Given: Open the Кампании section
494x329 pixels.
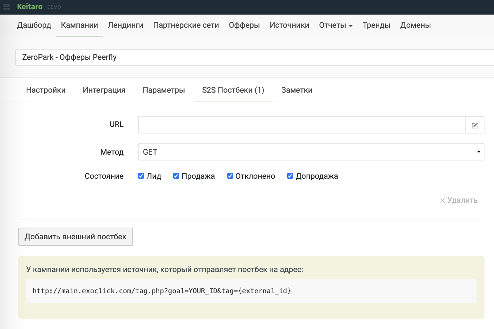Looking at the screenshot, I should 80,25.
